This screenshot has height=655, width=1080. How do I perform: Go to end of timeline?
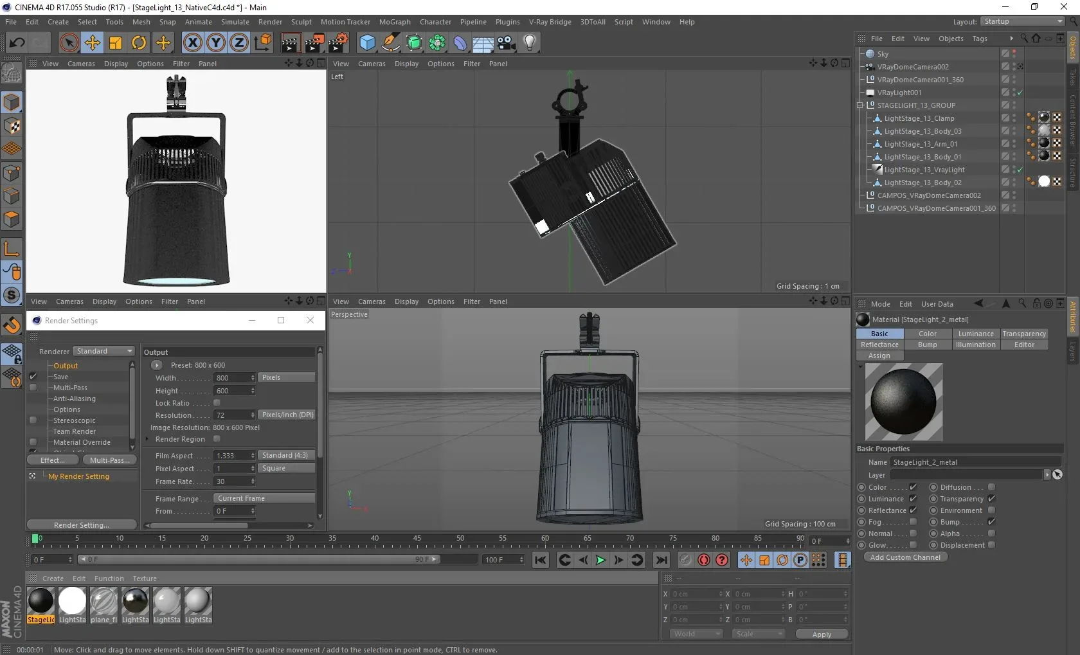(x=661, y=560)
